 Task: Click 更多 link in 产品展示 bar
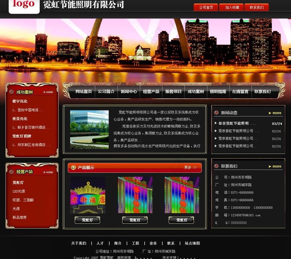[187, 167]
